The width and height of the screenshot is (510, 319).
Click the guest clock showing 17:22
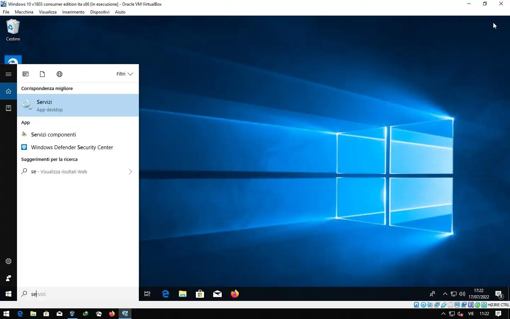pos(479,294)
